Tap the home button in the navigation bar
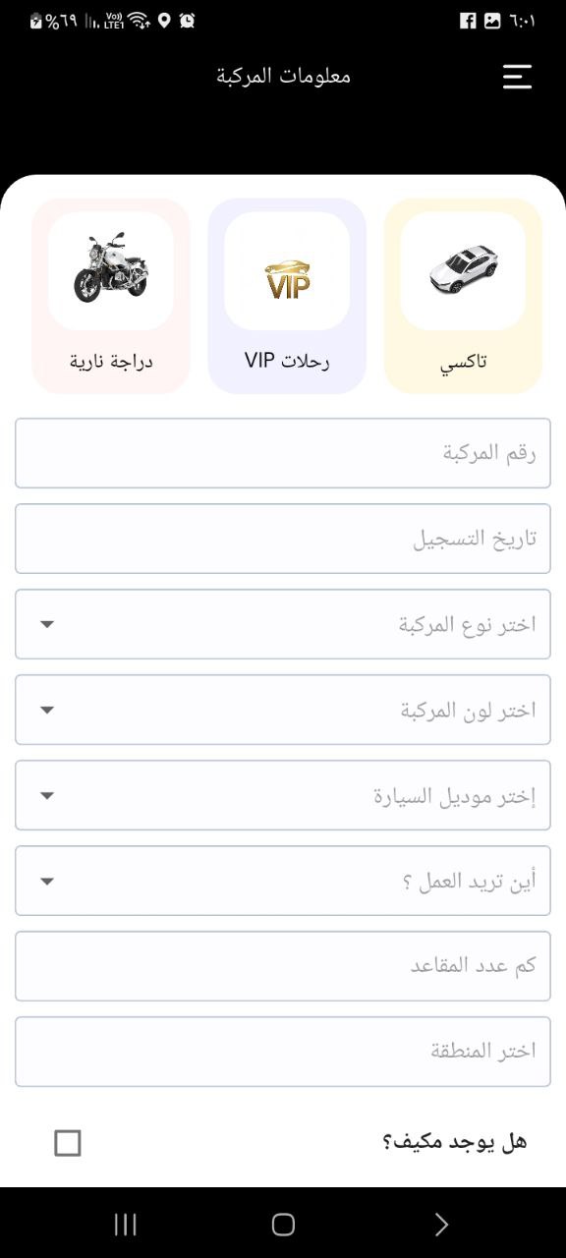566x1258 pixels. (x=283, y=1225)
